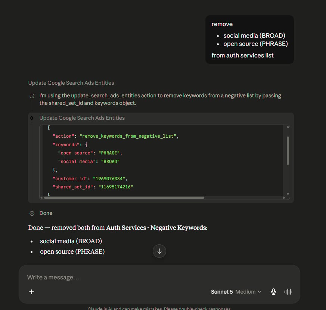Click the customer_id value "1969076034"
326x310 pixels.
(109, 179)
